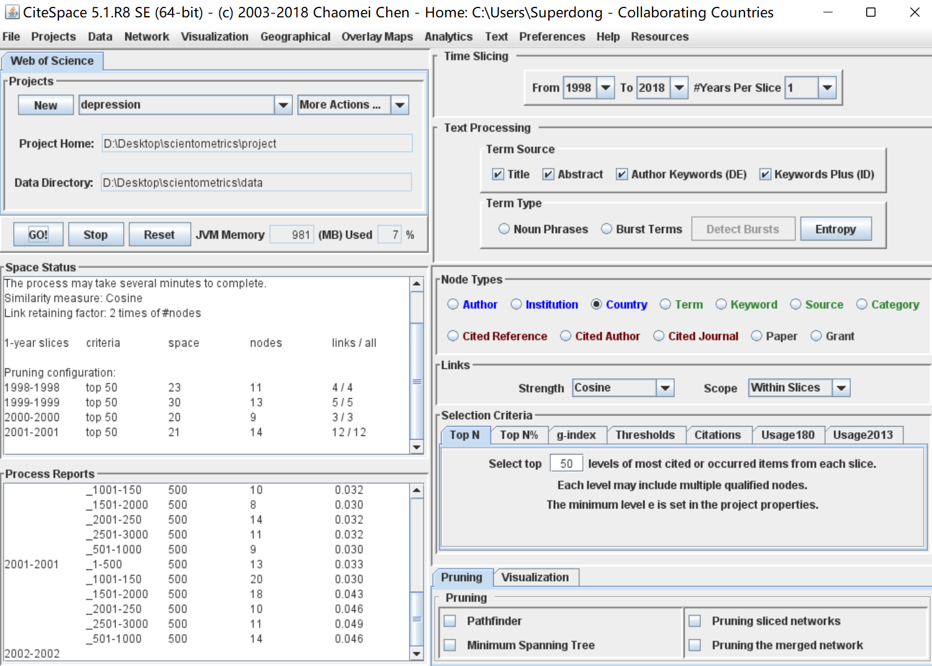
Task: Open the Scope Within Slices dropdown
Action: coord(841,388)
